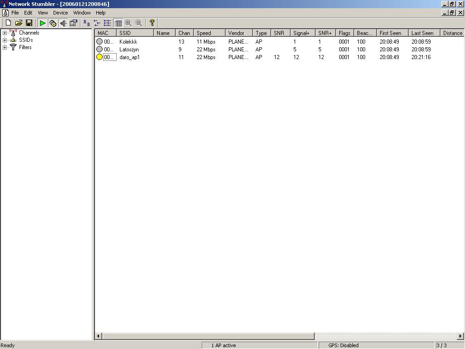Click the horizontal scrollbar left arrow
The height and width of the screenshot is (349, 465).
(99, 336)
